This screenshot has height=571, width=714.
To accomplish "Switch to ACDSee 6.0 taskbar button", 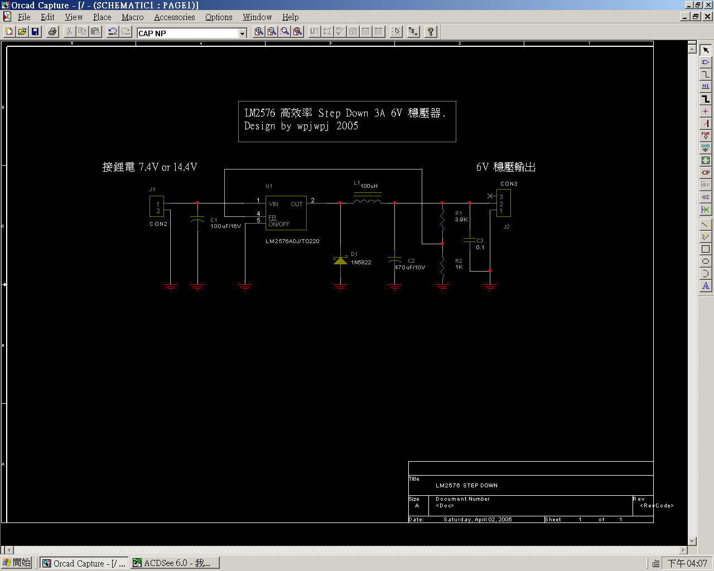I will [x=175, y=563].
